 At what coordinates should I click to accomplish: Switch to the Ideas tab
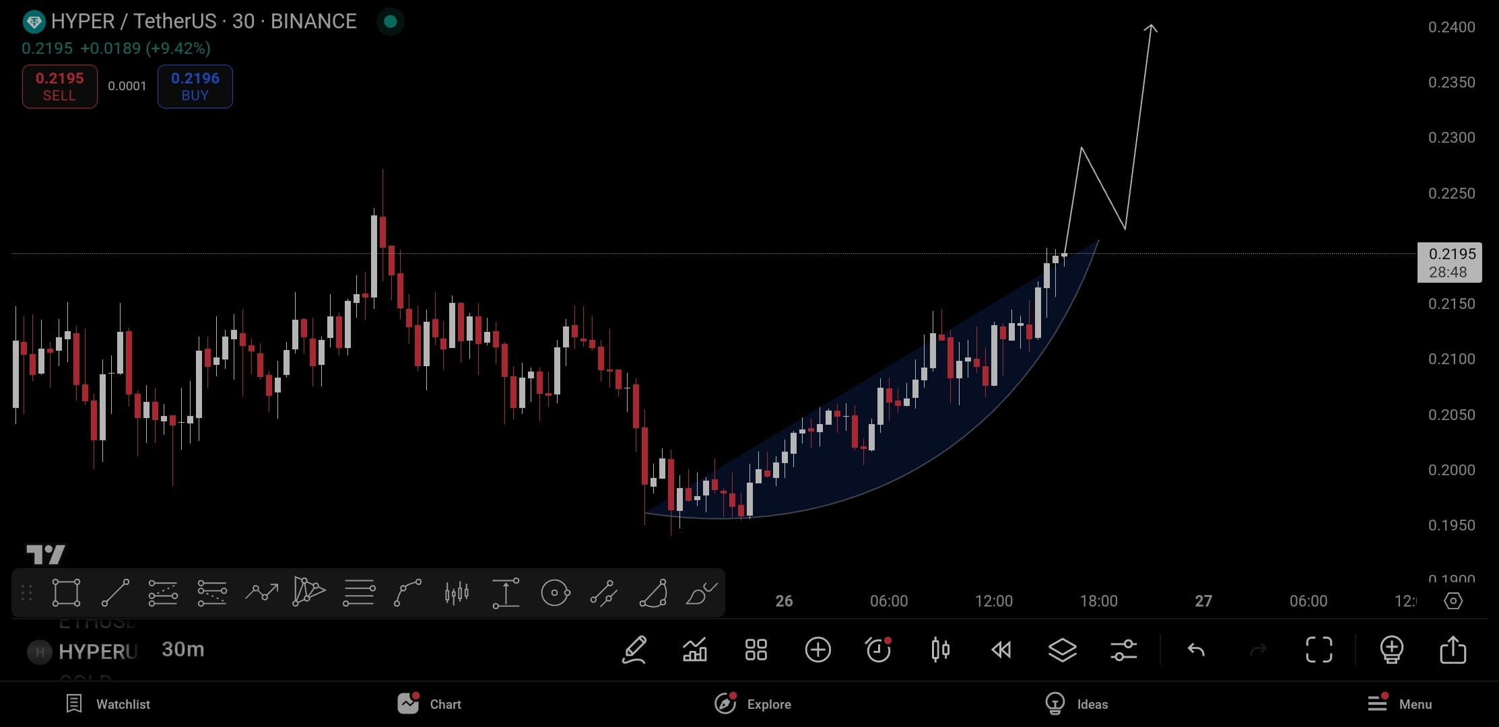point(1076,704)
